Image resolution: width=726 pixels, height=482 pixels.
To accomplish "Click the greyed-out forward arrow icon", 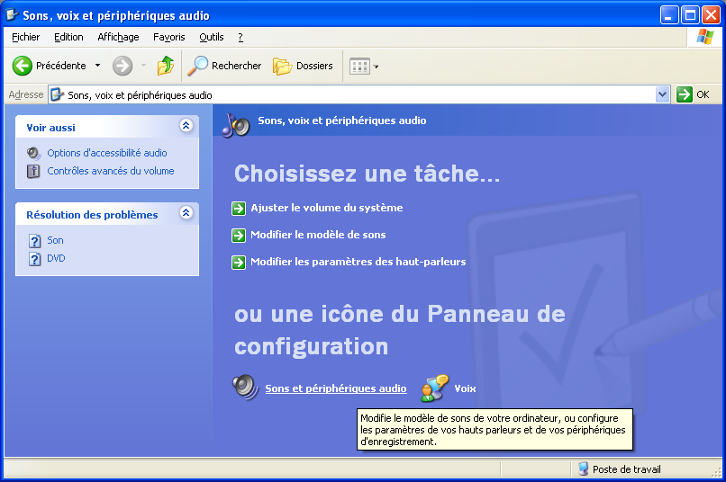I will pyautogui.click(x=123, y=66).
